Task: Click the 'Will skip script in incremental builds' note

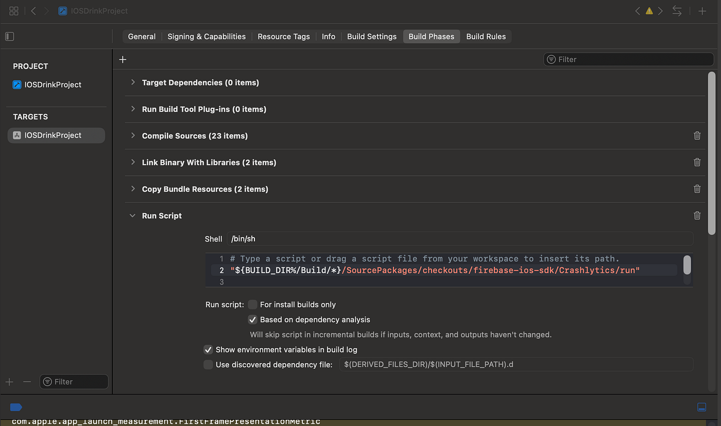Action: tap(401, 334)
